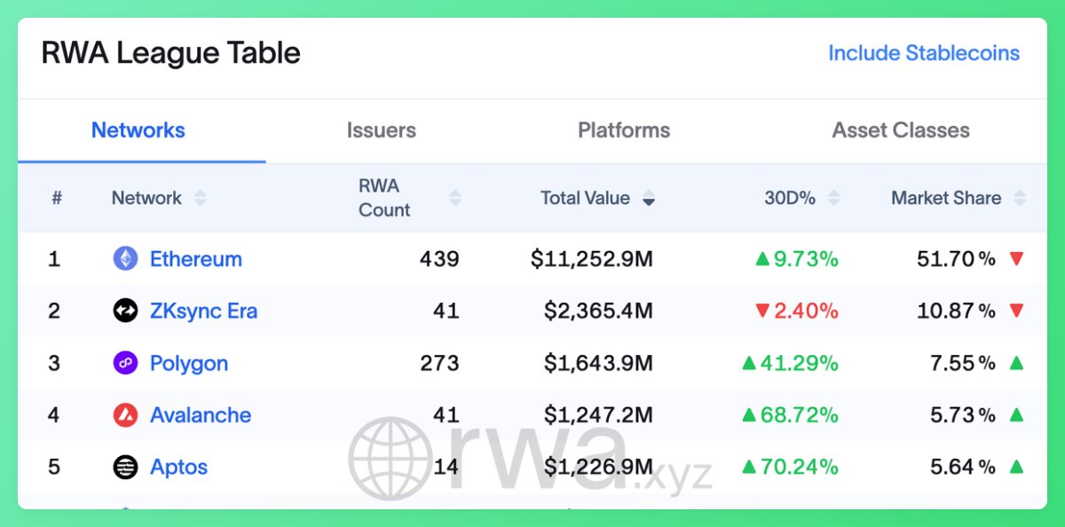Click Aptos RWA count 14
The height and width of the screenshot is (527, 1065).
[446, 467]
